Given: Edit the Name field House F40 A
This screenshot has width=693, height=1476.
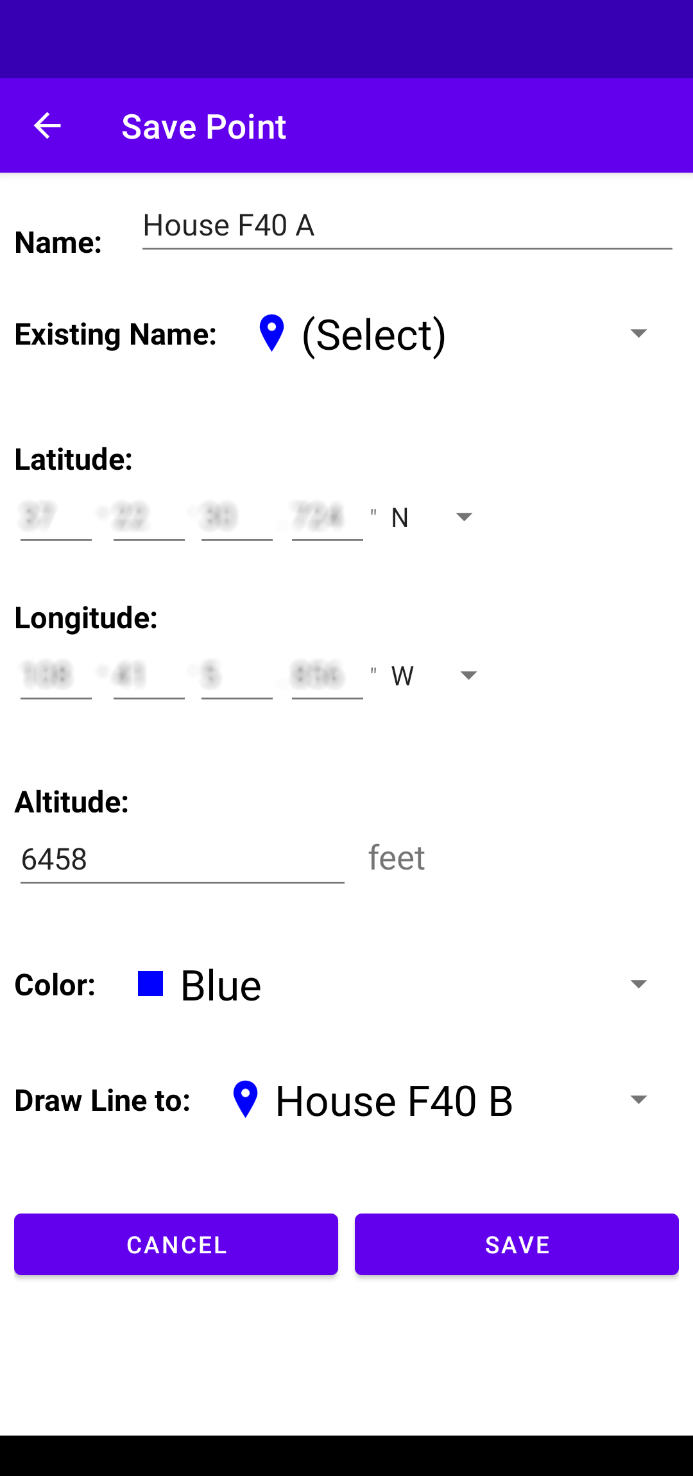Looking at the screenshot, I should tap(407, 227).
